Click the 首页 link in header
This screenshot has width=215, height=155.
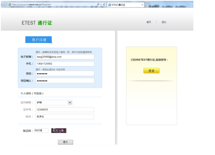[149, 22]
